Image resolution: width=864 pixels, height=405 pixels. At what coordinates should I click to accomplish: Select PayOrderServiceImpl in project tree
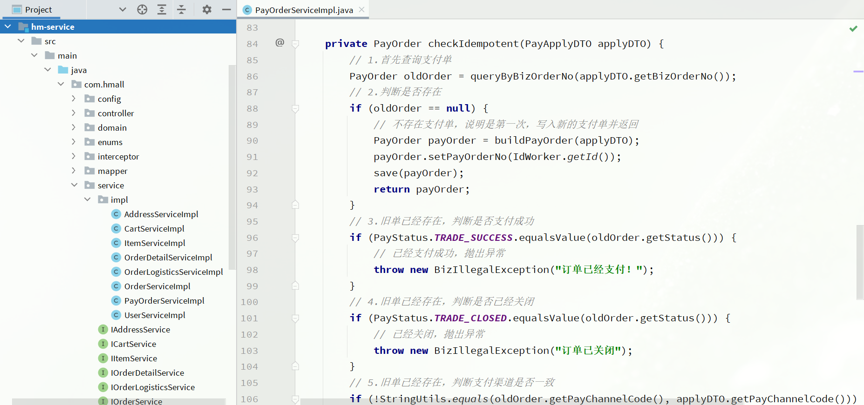164,301
